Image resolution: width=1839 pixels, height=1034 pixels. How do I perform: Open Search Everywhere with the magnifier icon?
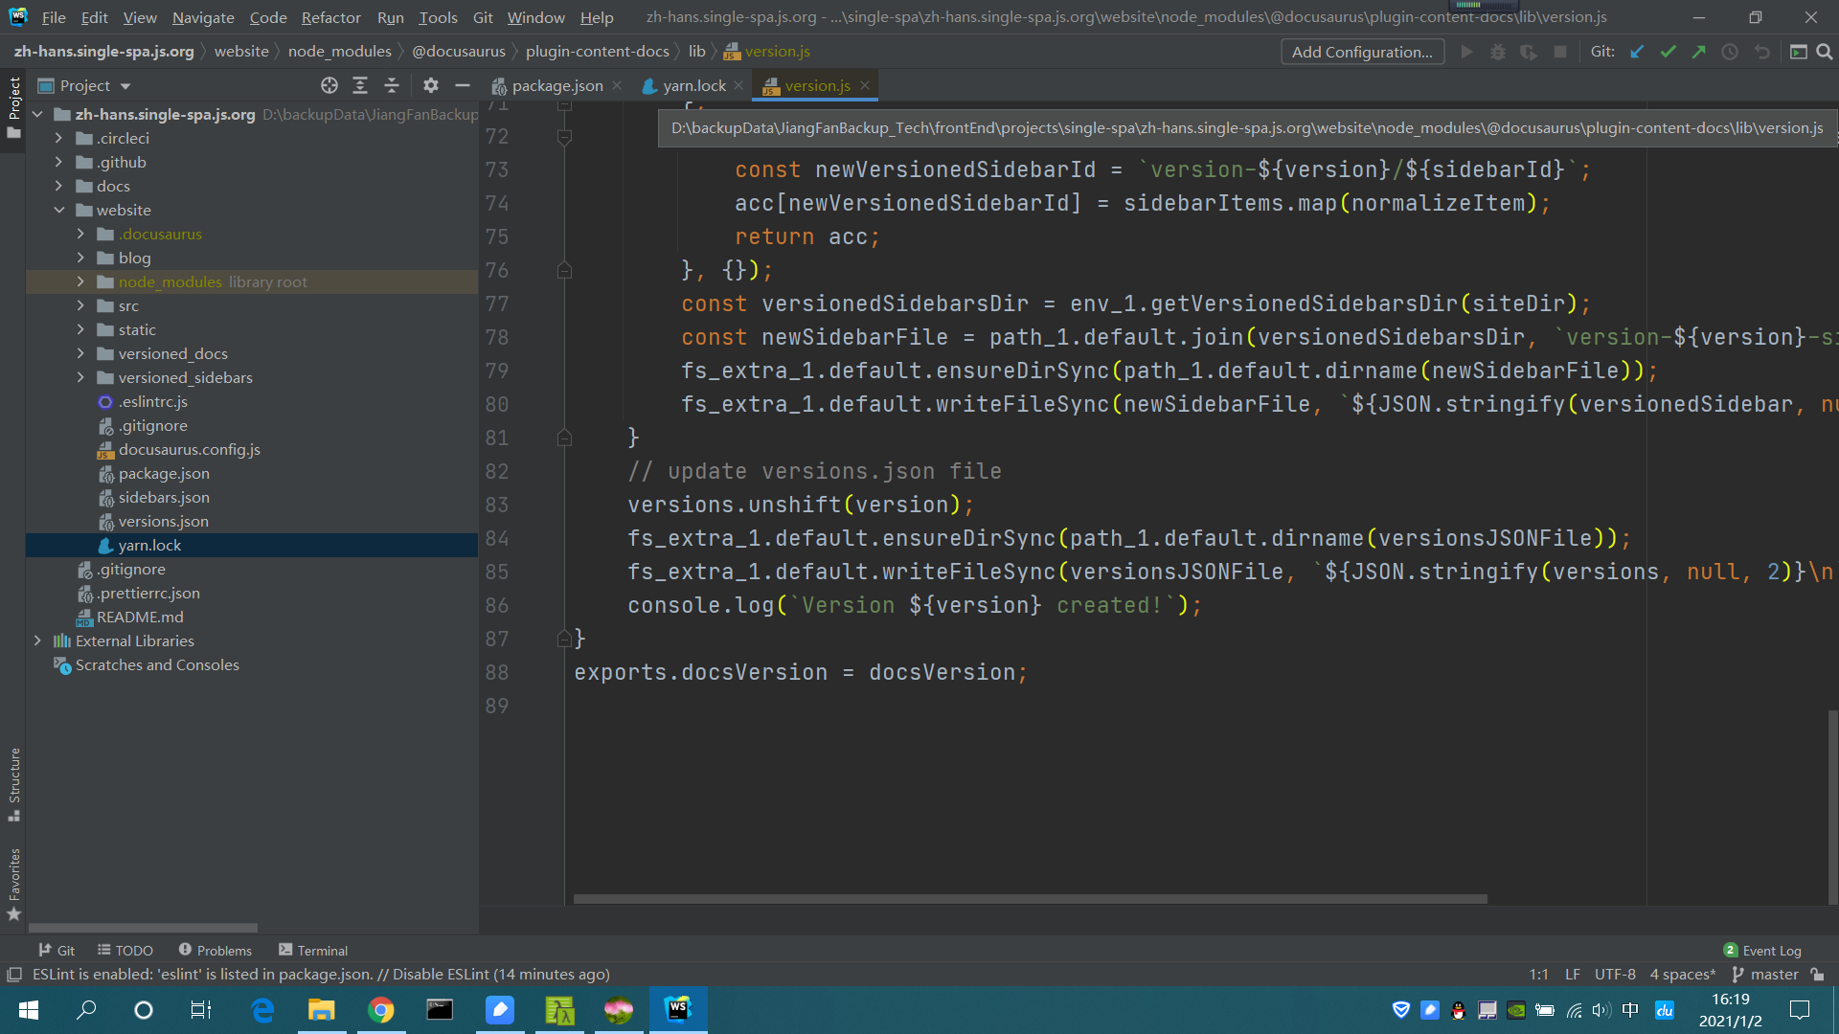point(1824,52)
